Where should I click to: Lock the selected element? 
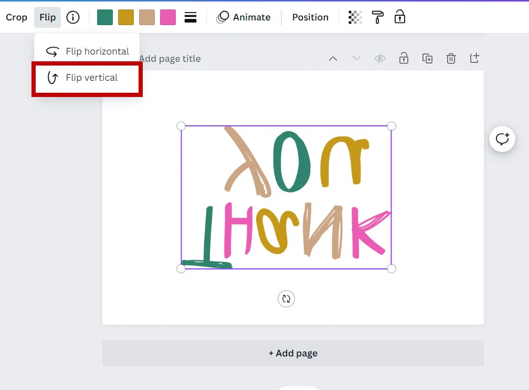tap(400, 17)
